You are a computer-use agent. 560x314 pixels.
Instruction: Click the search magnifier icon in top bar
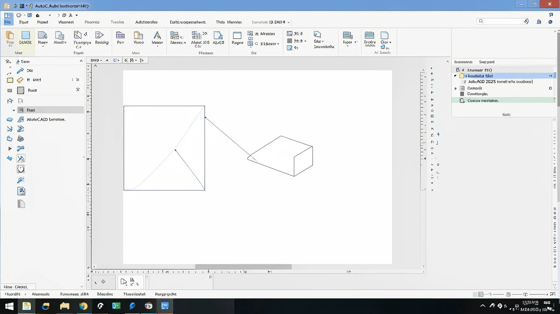[481, 21]
